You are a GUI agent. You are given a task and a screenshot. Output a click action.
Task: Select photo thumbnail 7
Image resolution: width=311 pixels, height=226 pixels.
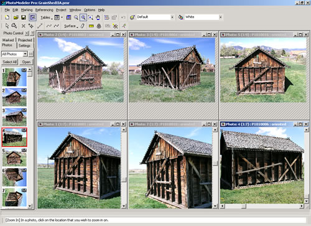click(14, 197)
